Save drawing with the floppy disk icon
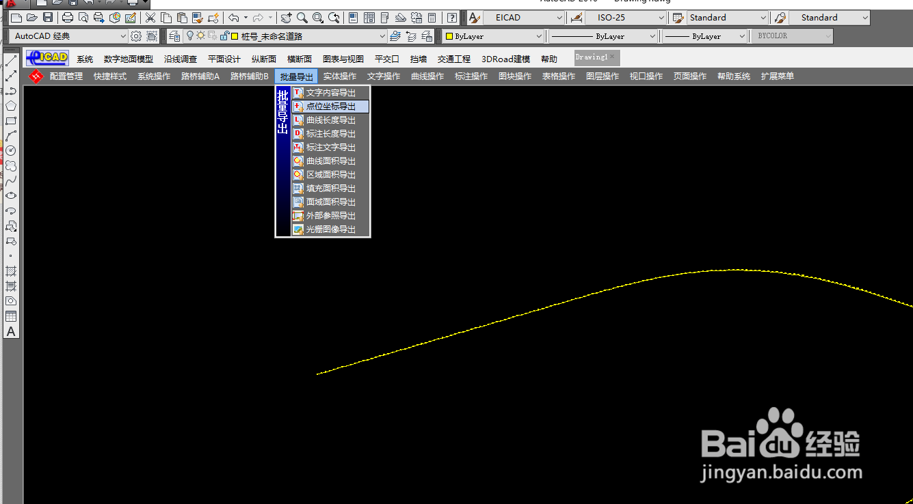This screenshot has width=913, height=504. pos(48,18)
